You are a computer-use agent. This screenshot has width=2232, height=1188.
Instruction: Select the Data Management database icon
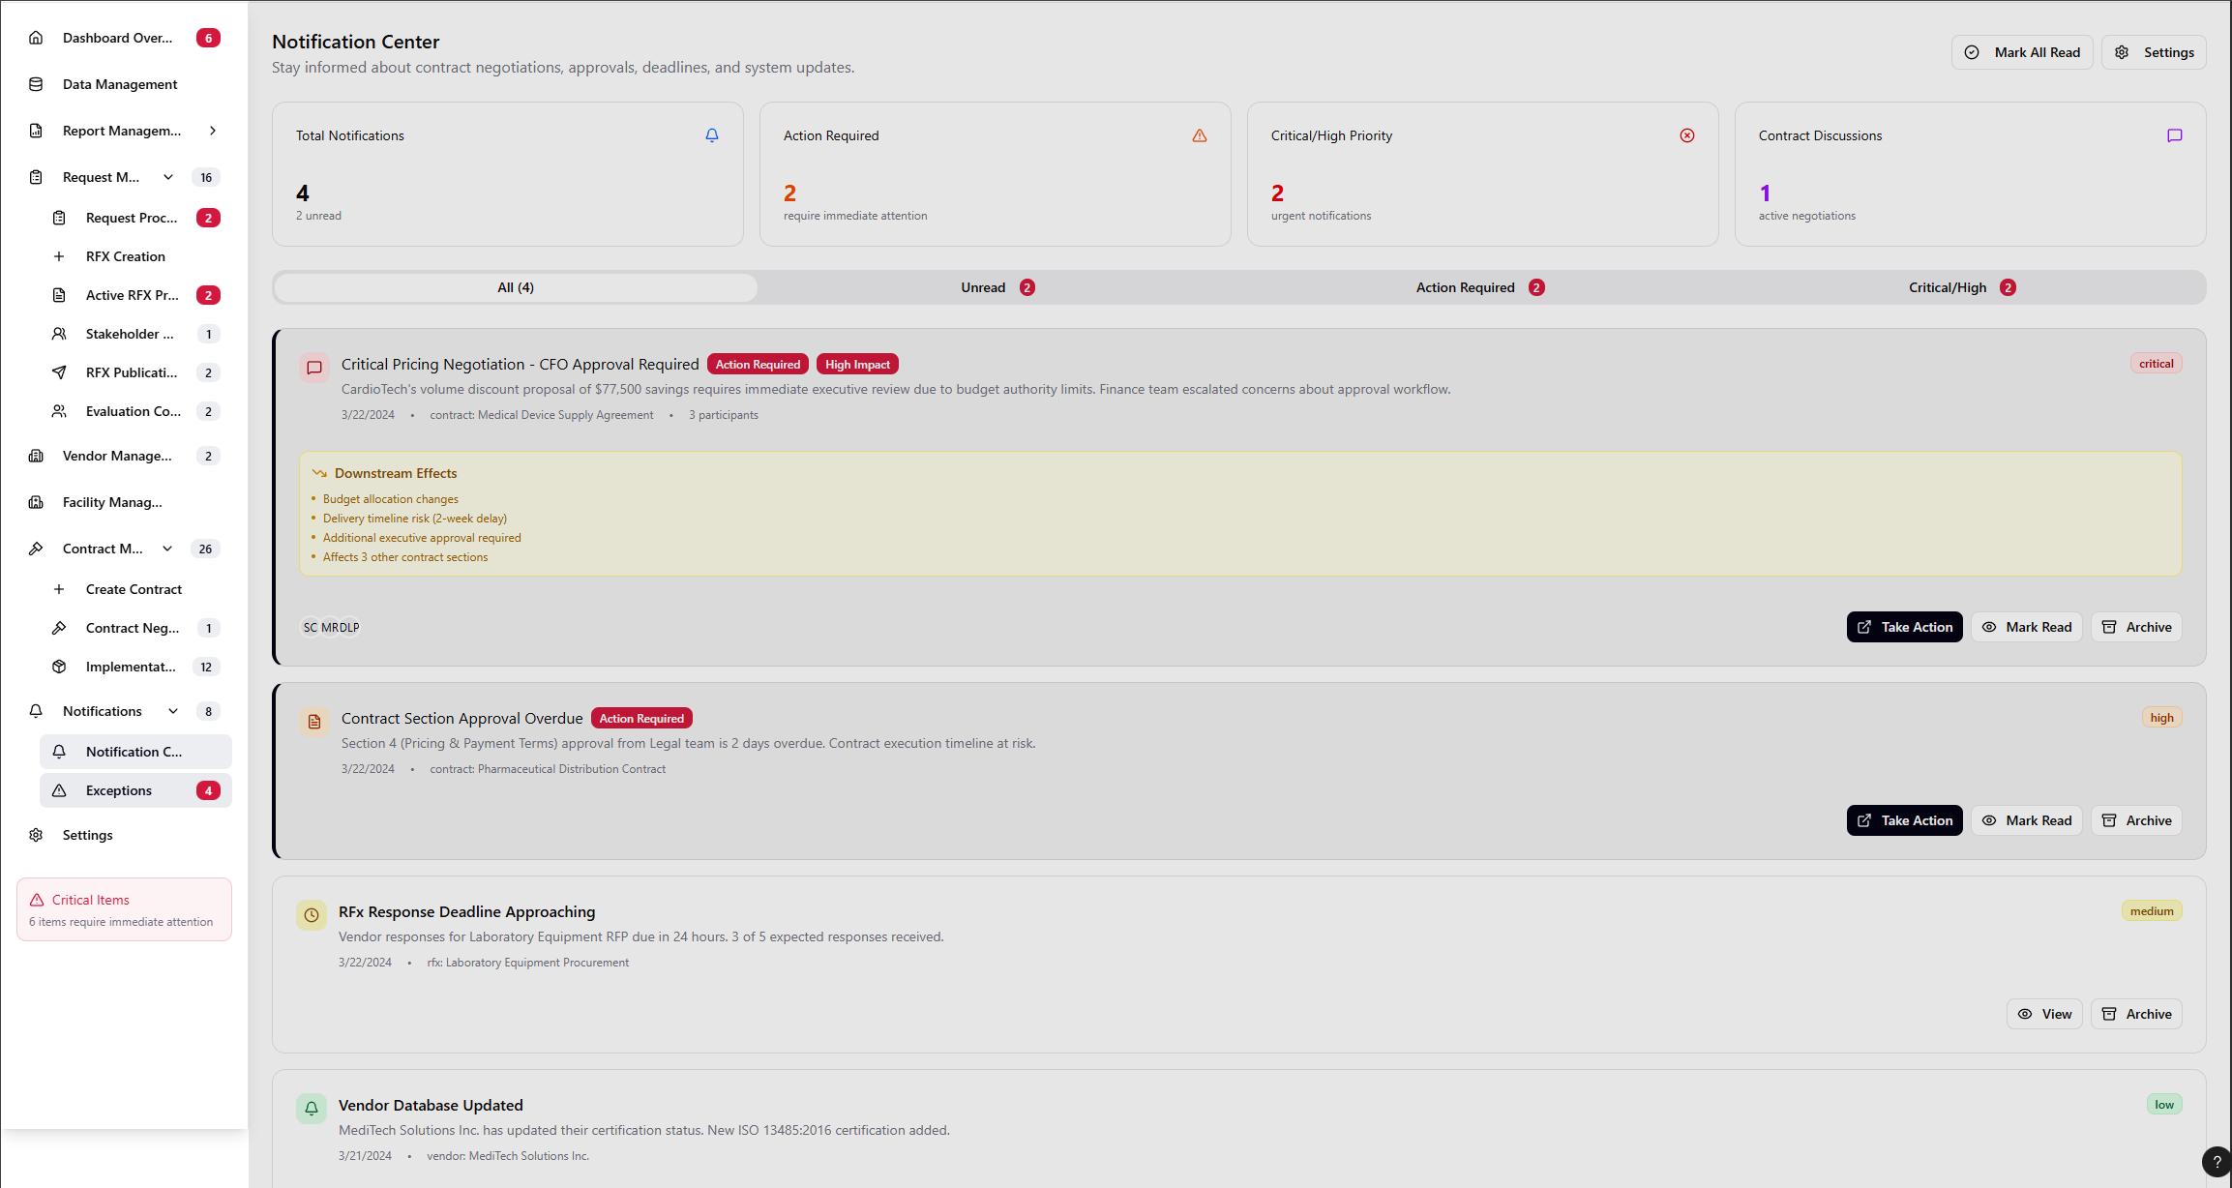pyautogui.click(x=36, y=84)
